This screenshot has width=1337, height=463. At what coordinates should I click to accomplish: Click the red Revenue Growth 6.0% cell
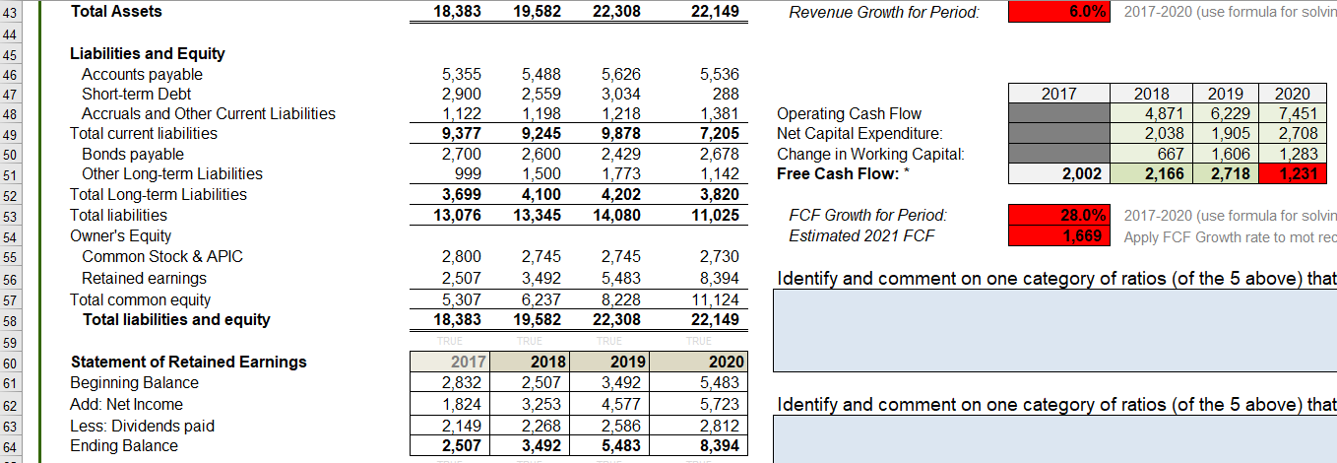(x=1060, y=12)
